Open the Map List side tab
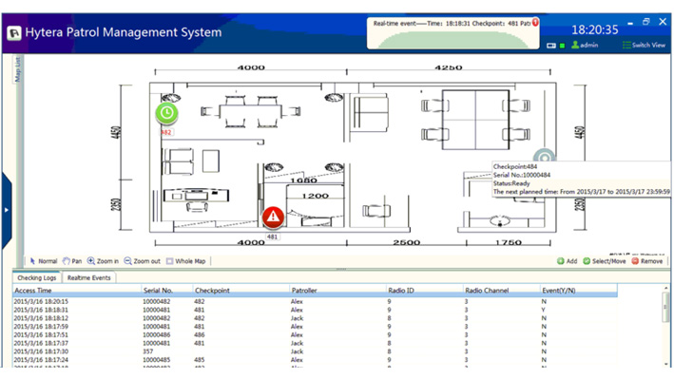Screen dimensions: 674x379 click(x=18, y=69)
